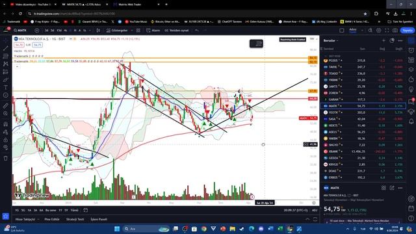Open chart settings gear in top toolbar
Image resolution: width=416 pixels, height=234 pixels.
coord(378,31)
